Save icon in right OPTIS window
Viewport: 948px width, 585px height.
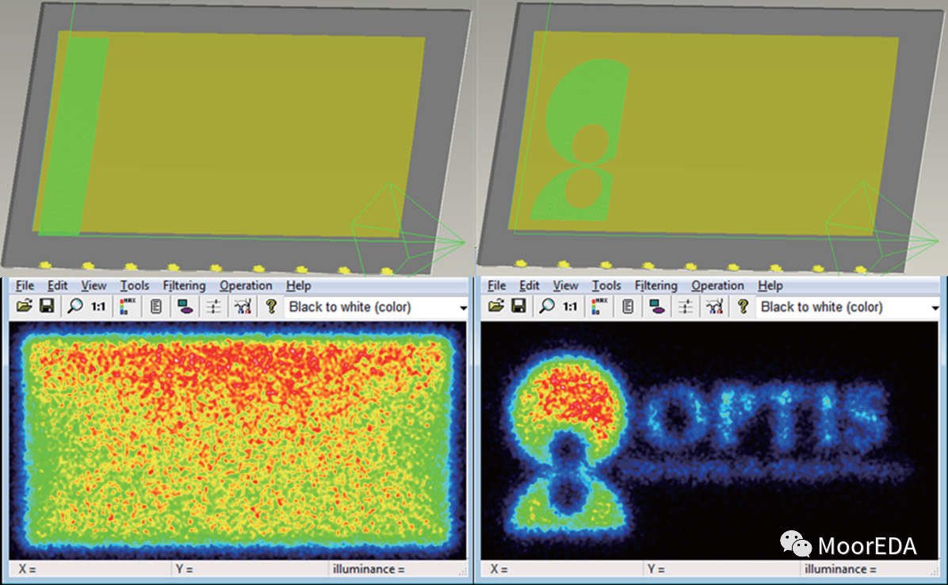click(518, 307)
